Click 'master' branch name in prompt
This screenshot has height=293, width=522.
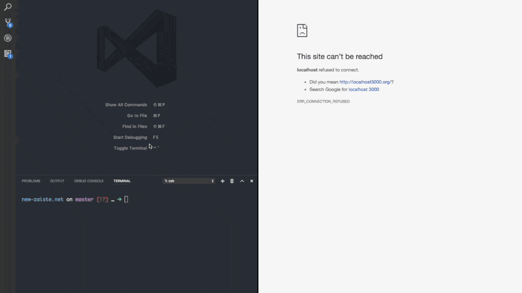84,199
